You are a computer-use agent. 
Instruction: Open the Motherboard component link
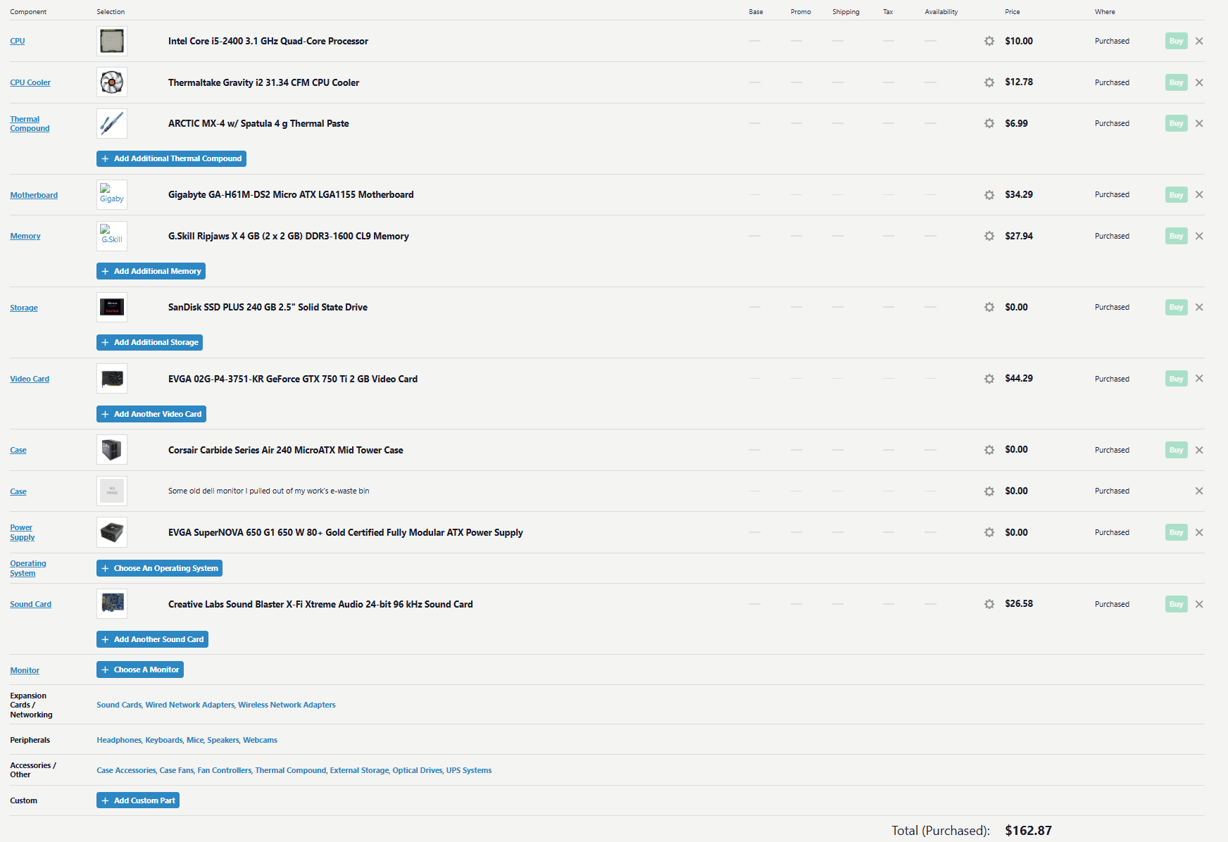[34, 195]
